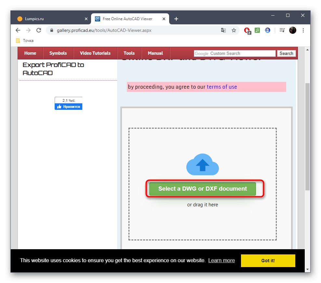Minimize the browser window
The width and height of the screenshot is (321, 283).
273,15
